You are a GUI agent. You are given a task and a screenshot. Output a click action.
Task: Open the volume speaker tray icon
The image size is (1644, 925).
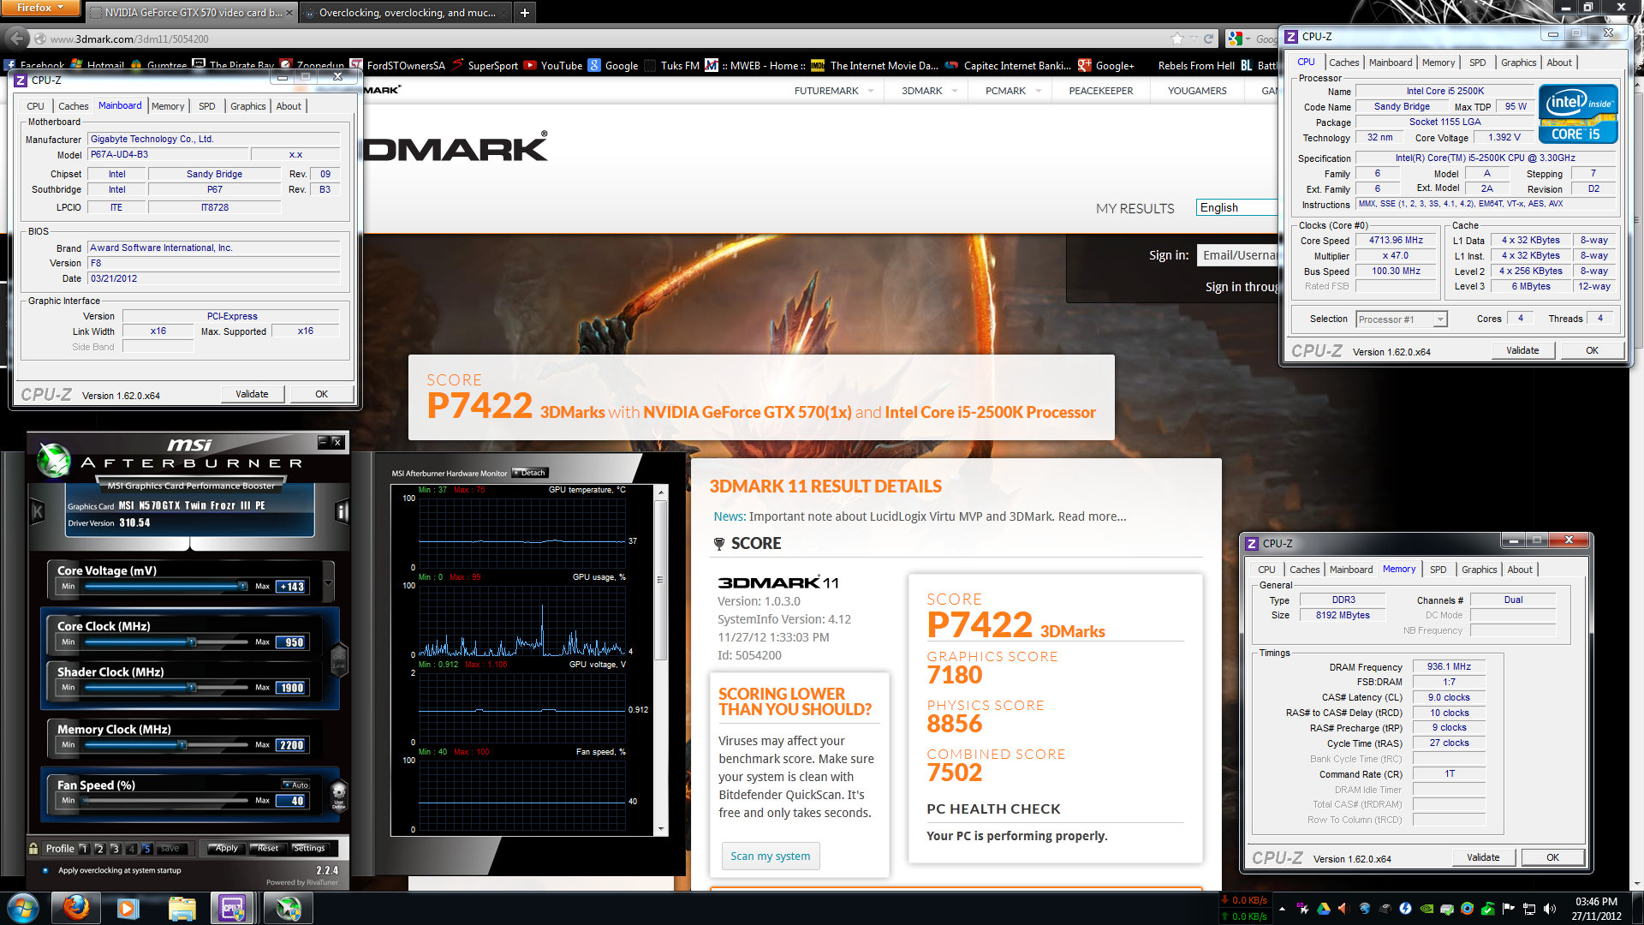[x=1550, y=909]
